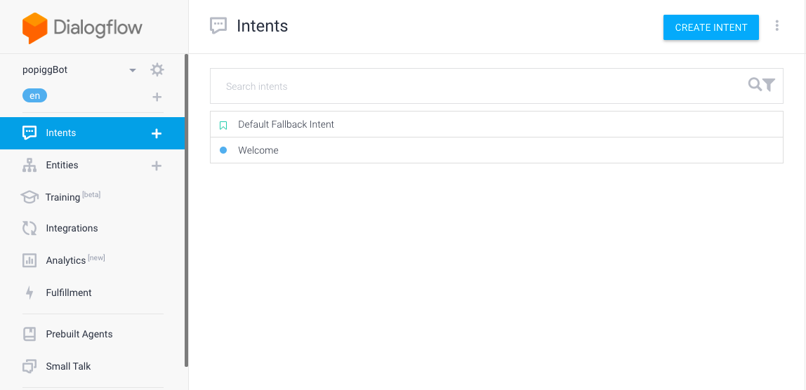Viewport: 806px width, 390px height.
Task: Go to Training section
Action: tap(62, 197)
